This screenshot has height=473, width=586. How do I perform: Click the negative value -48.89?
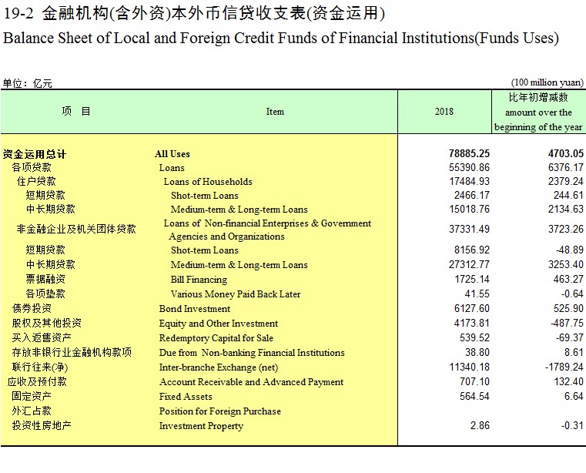[570, 250]
